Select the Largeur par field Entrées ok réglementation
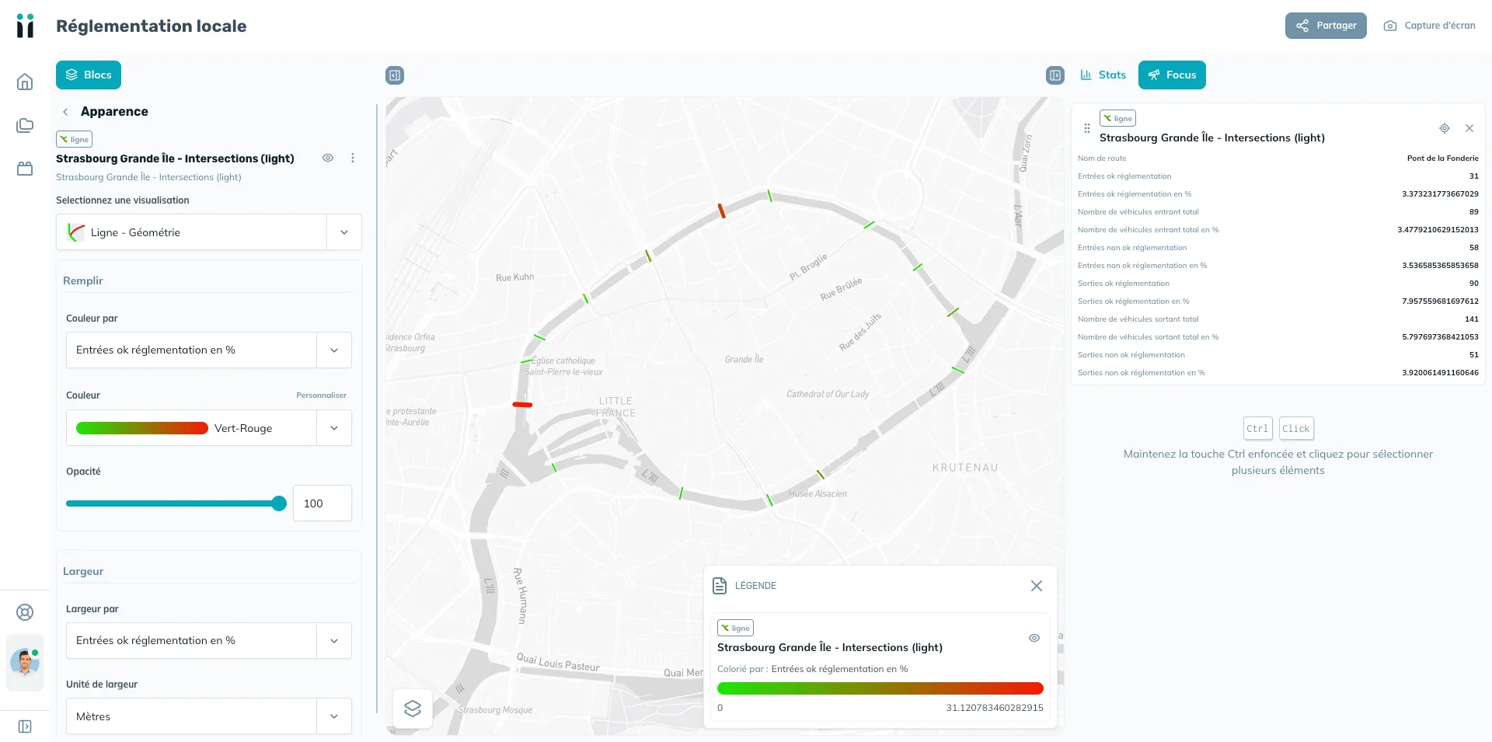Viewport: 1492px width, 742px height. pyautogui.click(x=191, y=641)
